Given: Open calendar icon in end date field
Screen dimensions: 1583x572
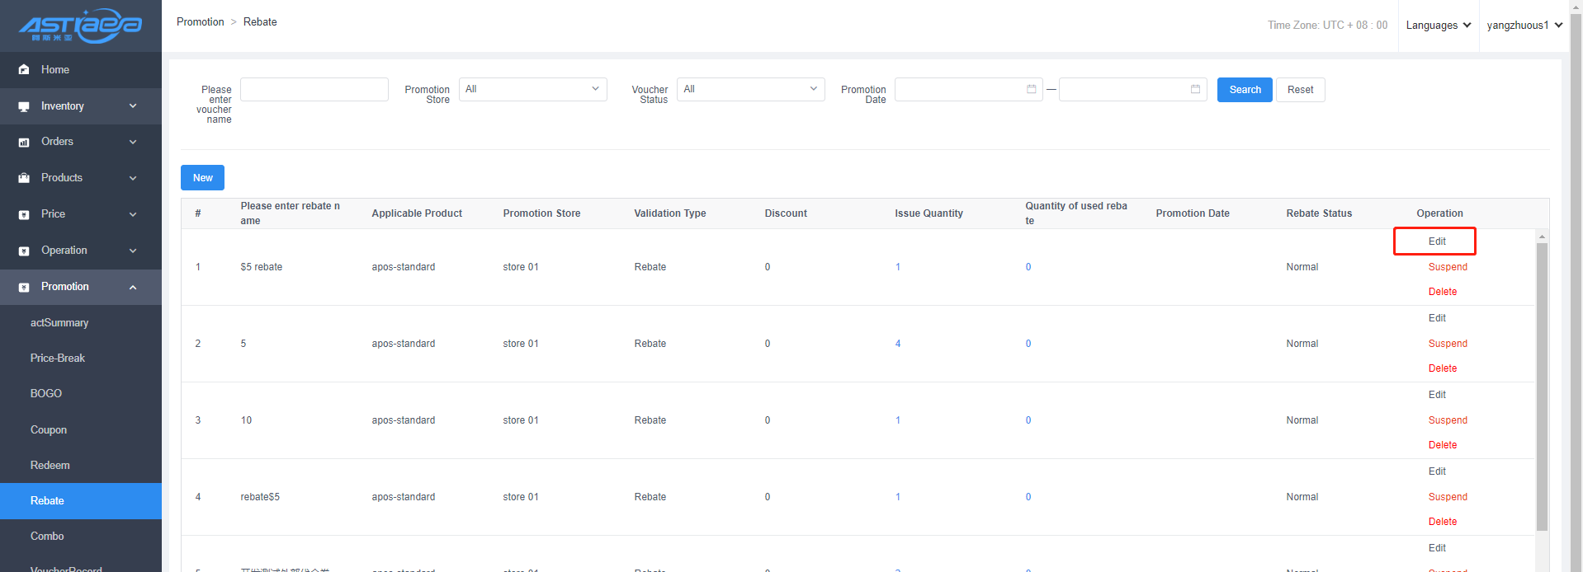Looking at the screenshot, I should click(1195, 89).
